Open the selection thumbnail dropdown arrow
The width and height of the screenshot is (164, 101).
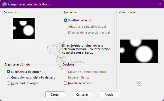coord(37,28)
